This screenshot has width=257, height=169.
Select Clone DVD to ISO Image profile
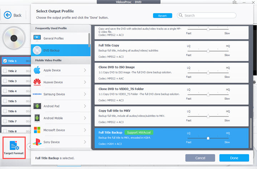click(x=171, y=73)
